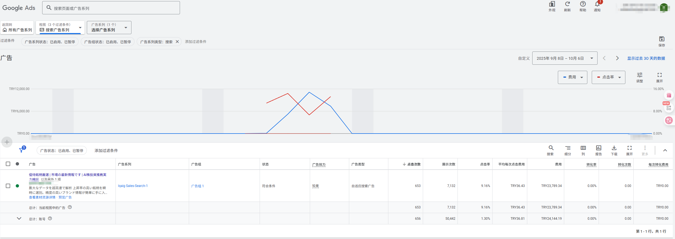Open the 帮助 help icon
Screen dimensions: 675x239
tap(583, 4)
